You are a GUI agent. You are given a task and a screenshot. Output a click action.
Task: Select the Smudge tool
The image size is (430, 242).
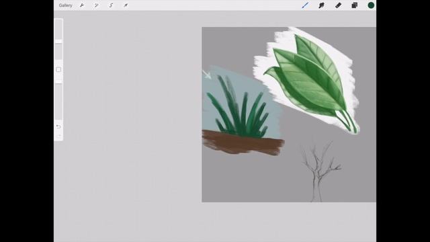(x=321, y=5)
